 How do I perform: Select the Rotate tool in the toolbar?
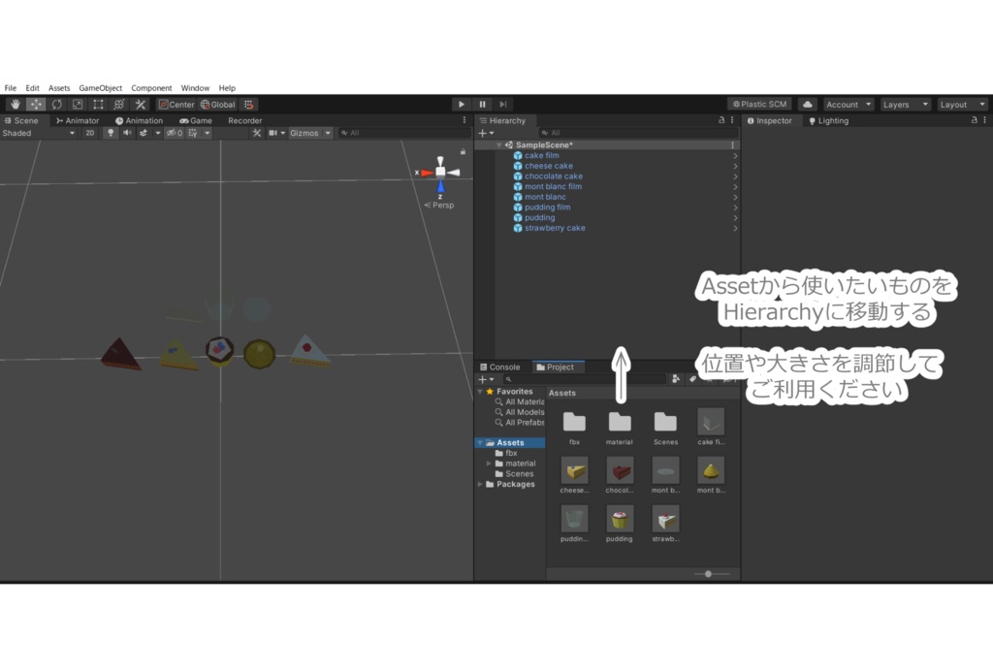click(x=57, y=105)
